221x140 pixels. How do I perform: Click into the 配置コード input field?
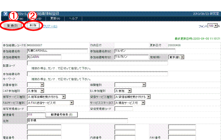coord(97,63)
